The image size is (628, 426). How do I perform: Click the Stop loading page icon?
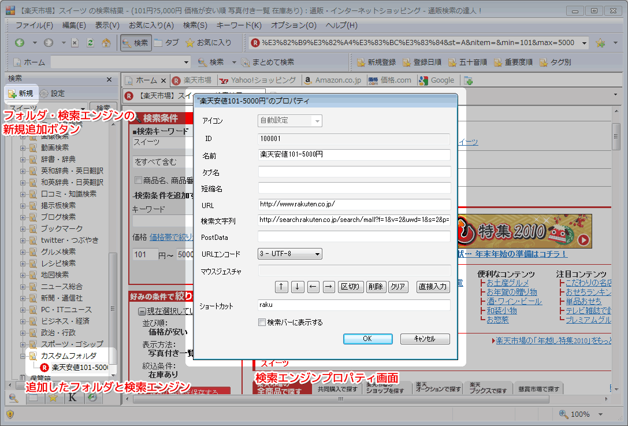[x=75, y=43]
